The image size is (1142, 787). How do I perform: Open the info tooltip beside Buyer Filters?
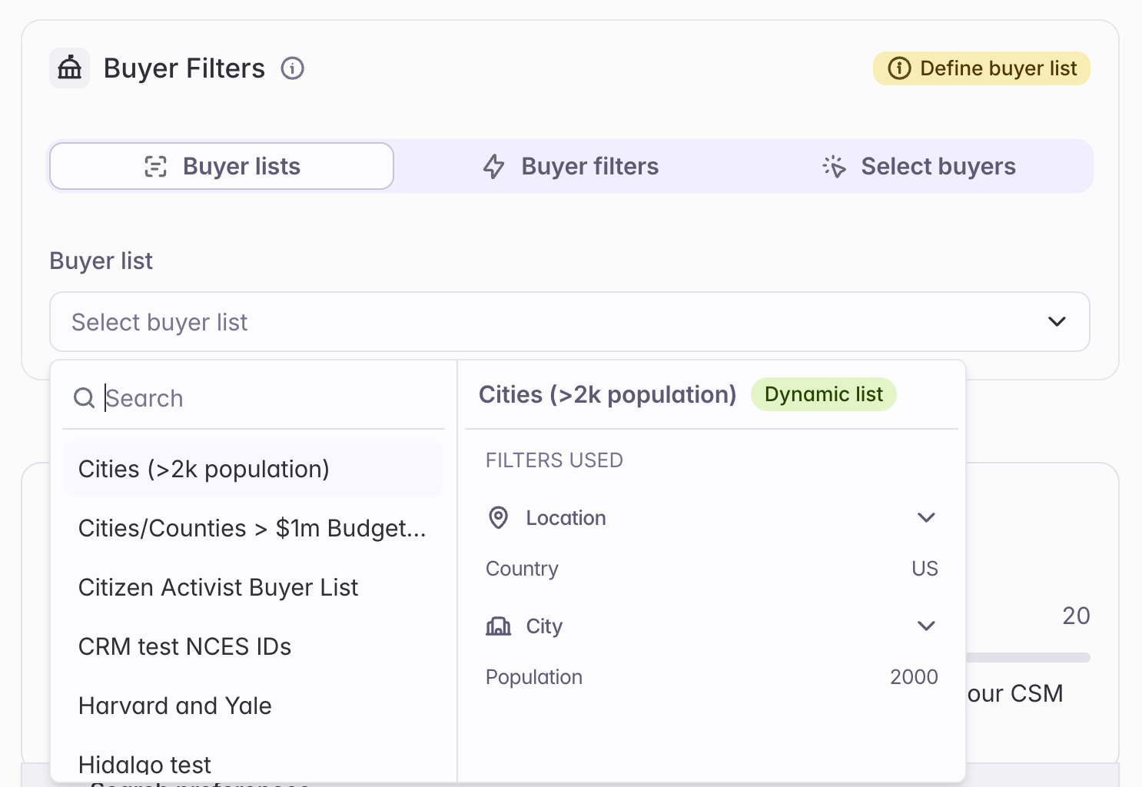pos(292,68)
